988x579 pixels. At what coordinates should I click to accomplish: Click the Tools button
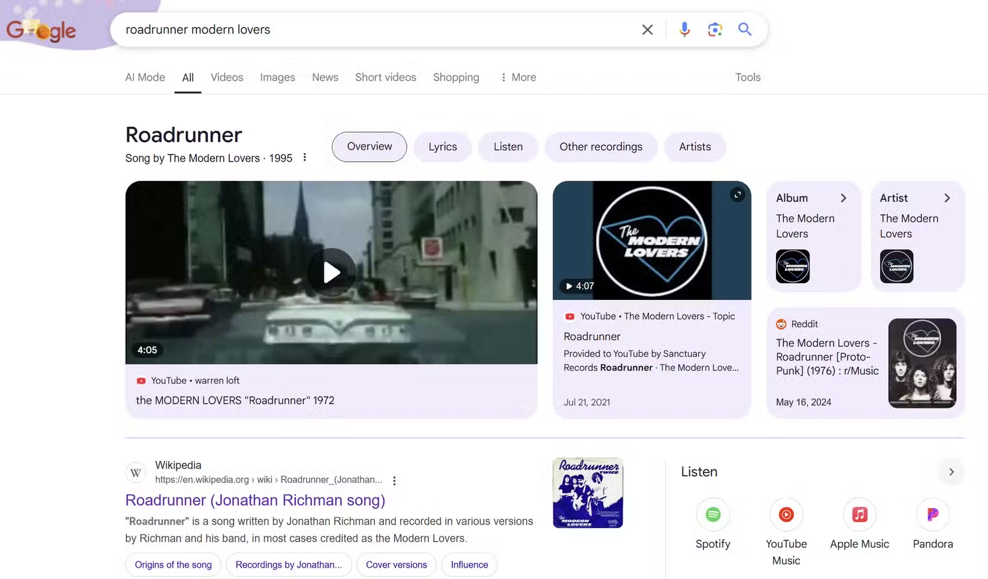(747, 77)
